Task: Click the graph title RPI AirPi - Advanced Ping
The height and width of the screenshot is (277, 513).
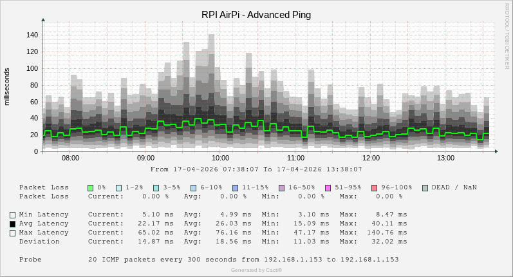Action: point(256,14)
